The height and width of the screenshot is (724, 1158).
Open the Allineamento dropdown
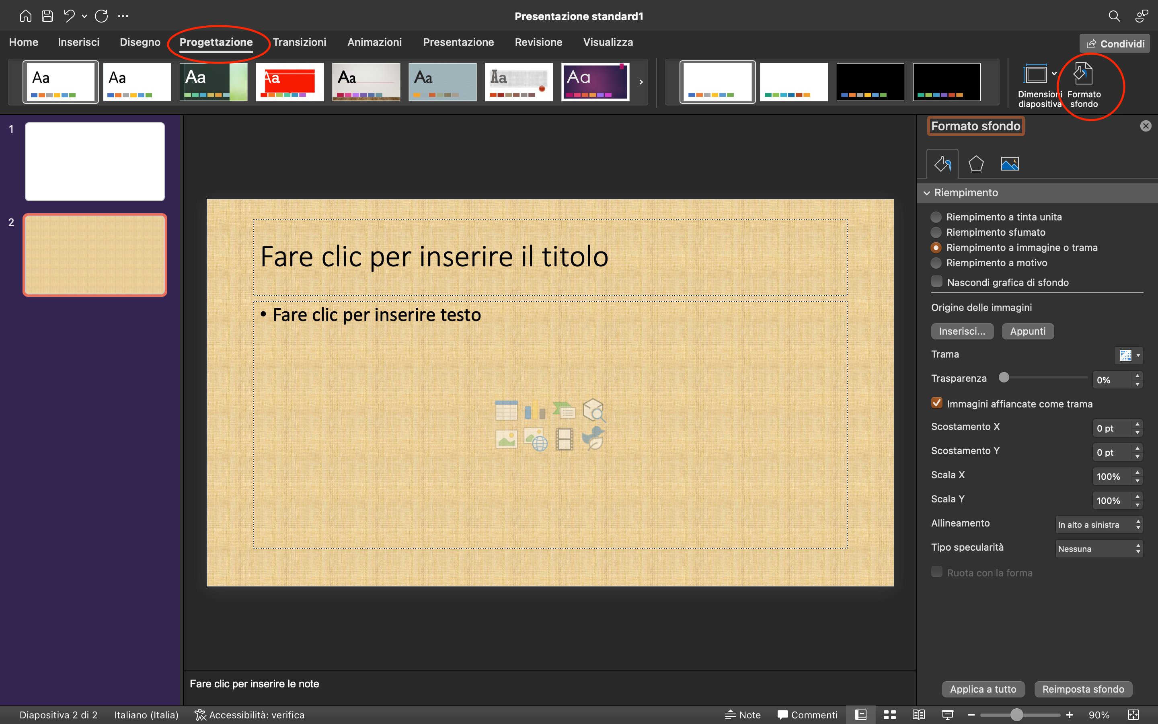pos(1098,524)
